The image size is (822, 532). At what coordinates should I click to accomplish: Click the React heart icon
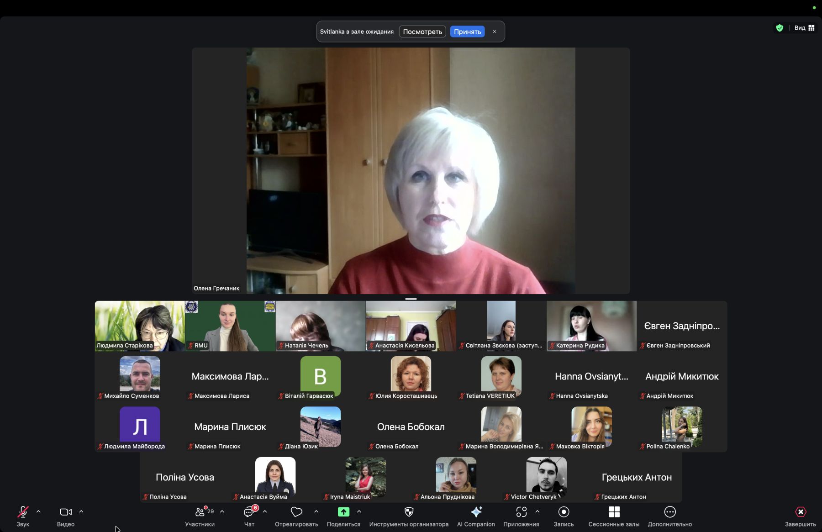(x=296, y=512)
